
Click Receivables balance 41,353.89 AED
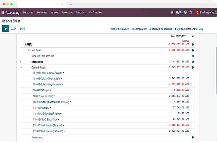pyautogui.click(x=181, y=62)
